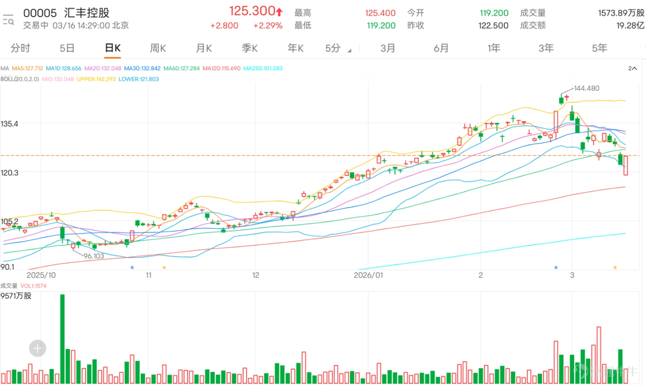Viewport: 646px width, 386px height.
Task: Click the volume value 1573.89万股
Action: coord(621,13)
